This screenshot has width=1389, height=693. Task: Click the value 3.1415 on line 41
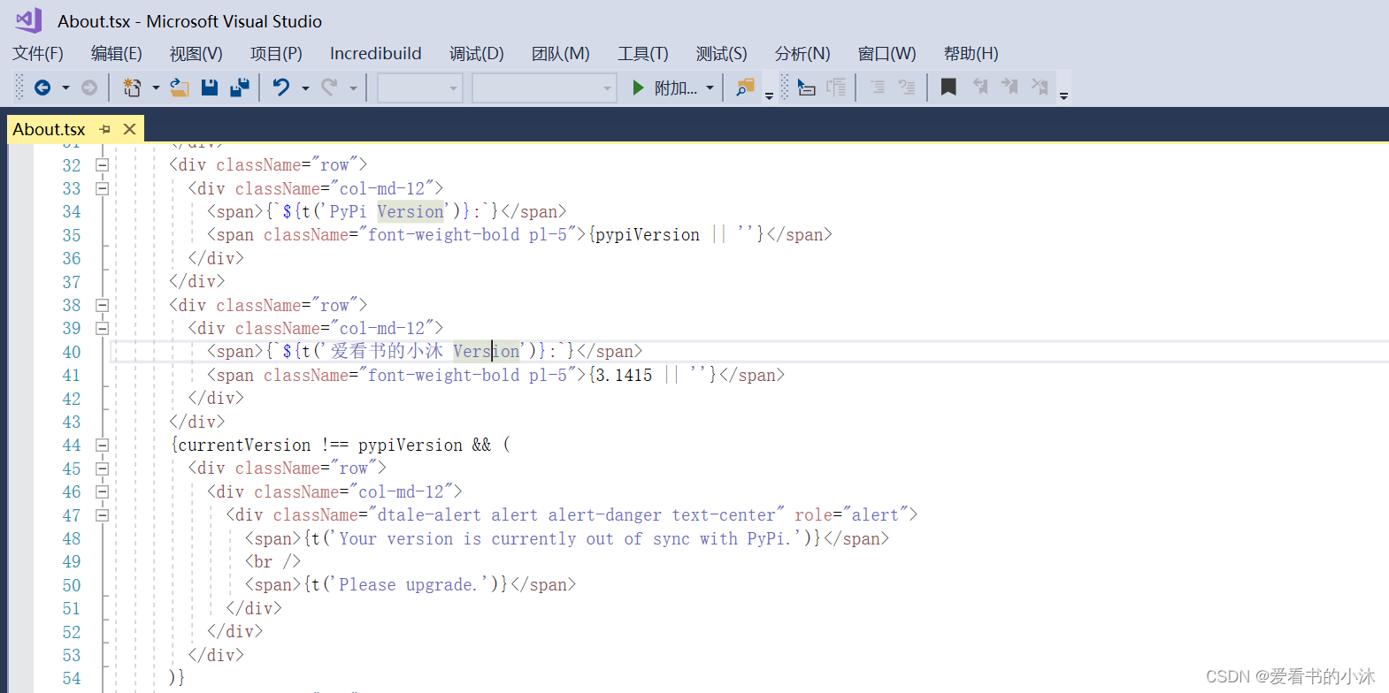pos(624,375)
